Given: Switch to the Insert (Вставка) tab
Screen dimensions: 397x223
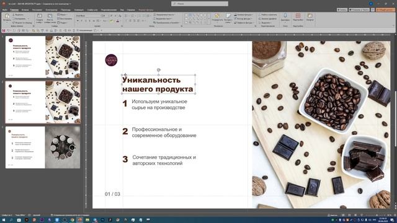Looking at the screenshot, I should [25, 10].
